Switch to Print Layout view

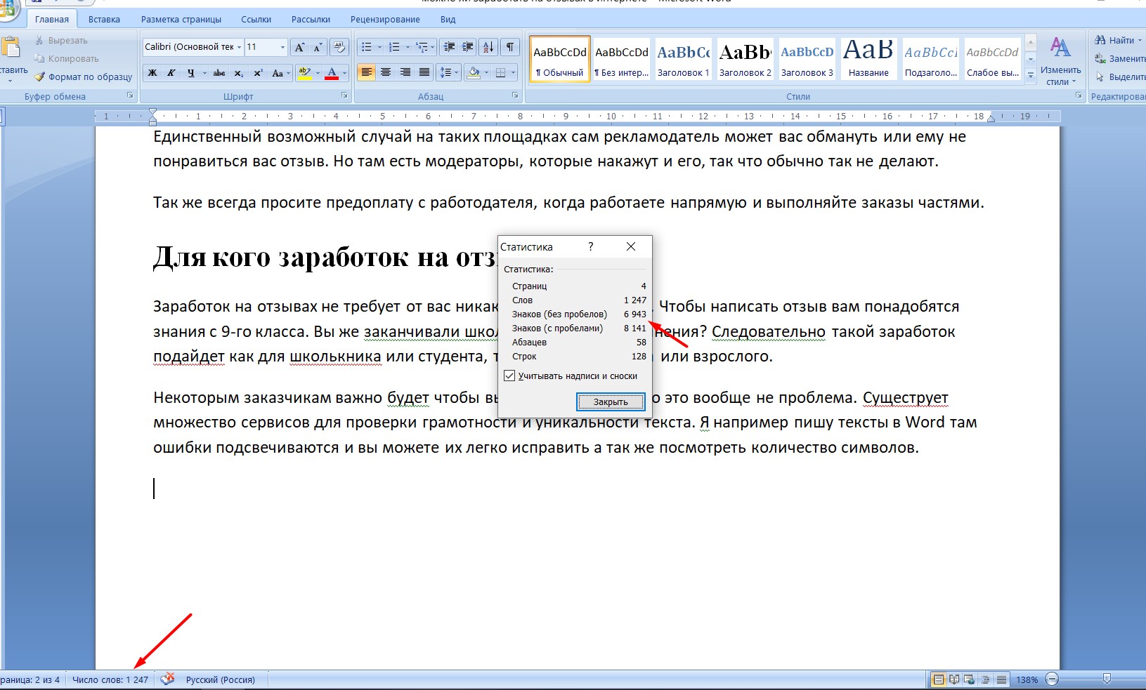point(938,679)
